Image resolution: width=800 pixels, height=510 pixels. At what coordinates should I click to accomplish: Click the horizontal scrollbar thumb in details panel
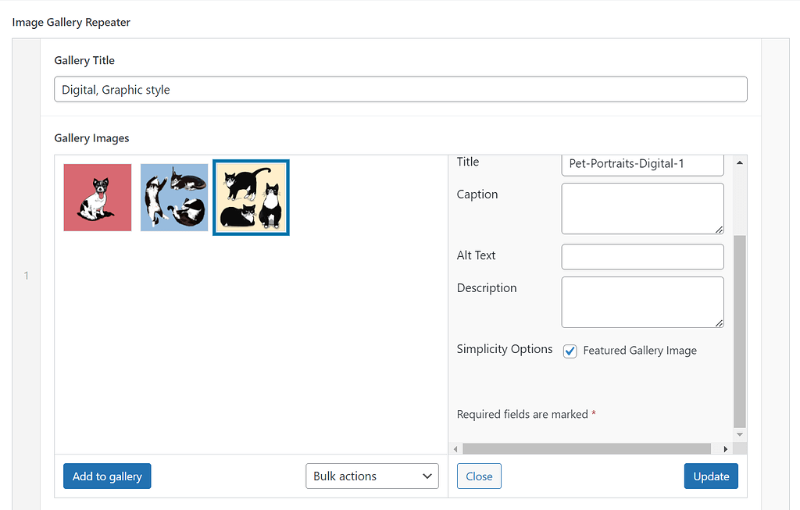pos(587,449)
